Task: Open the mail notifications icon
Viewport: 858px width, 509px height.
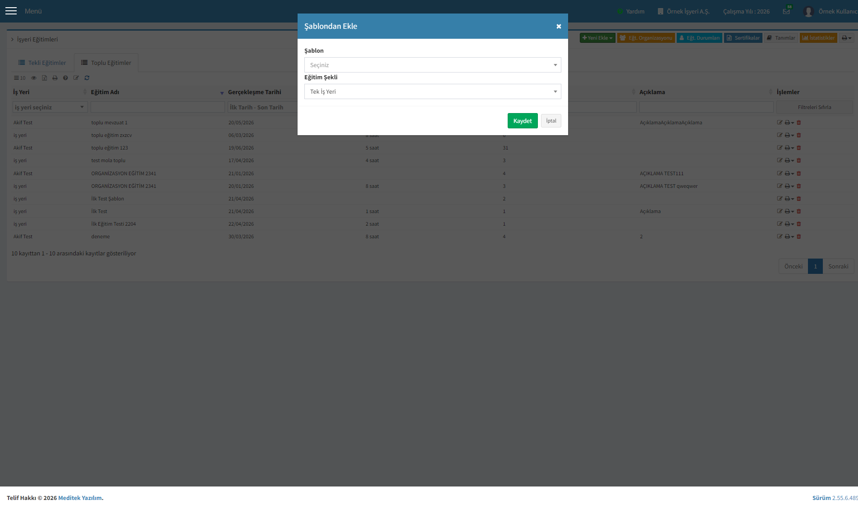Action: 786,11
